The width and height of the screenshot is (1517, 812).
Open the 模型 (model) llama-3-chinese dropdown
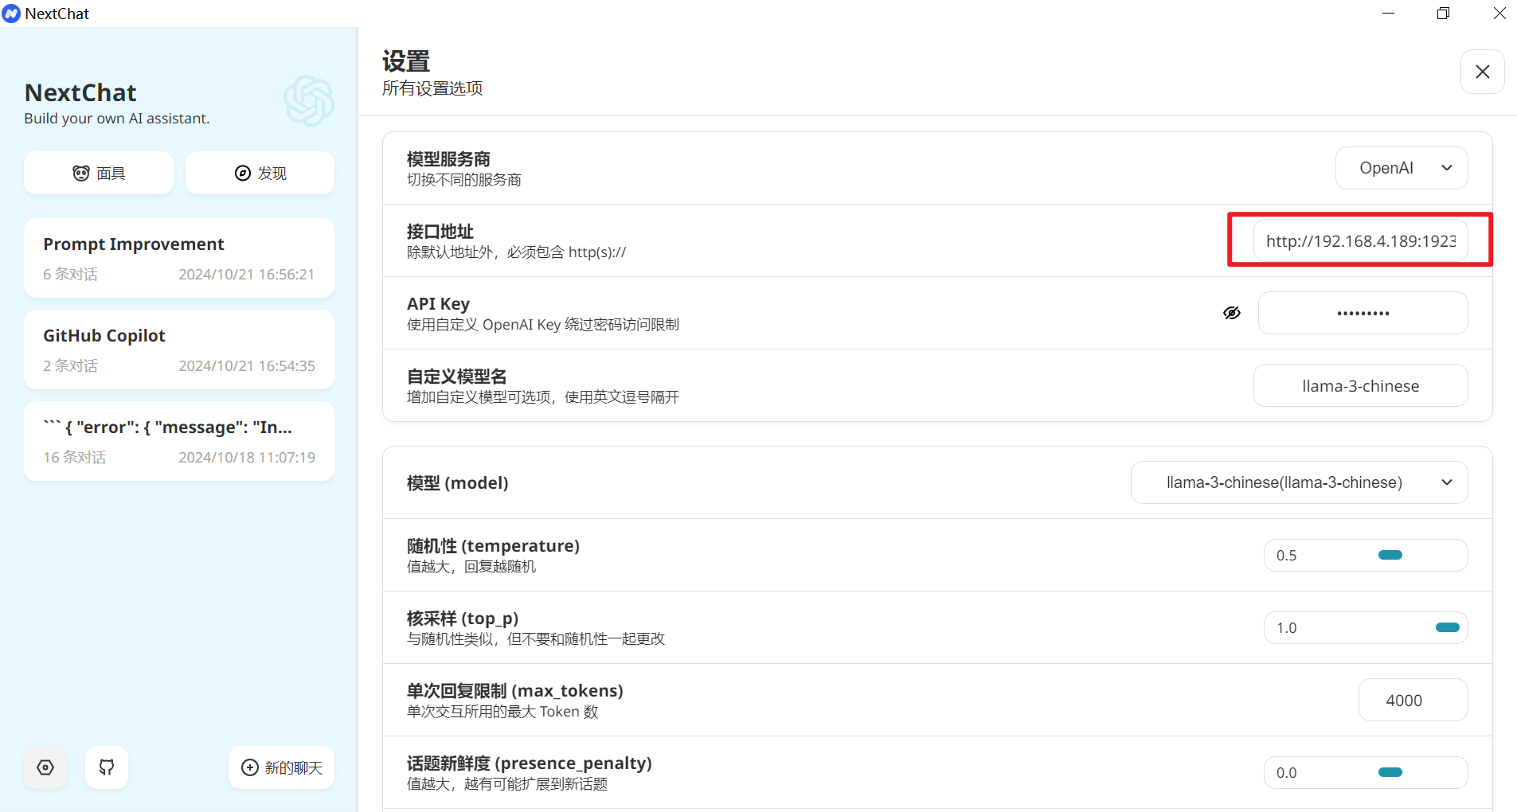pyautogui.click(x=1298, y=482)
